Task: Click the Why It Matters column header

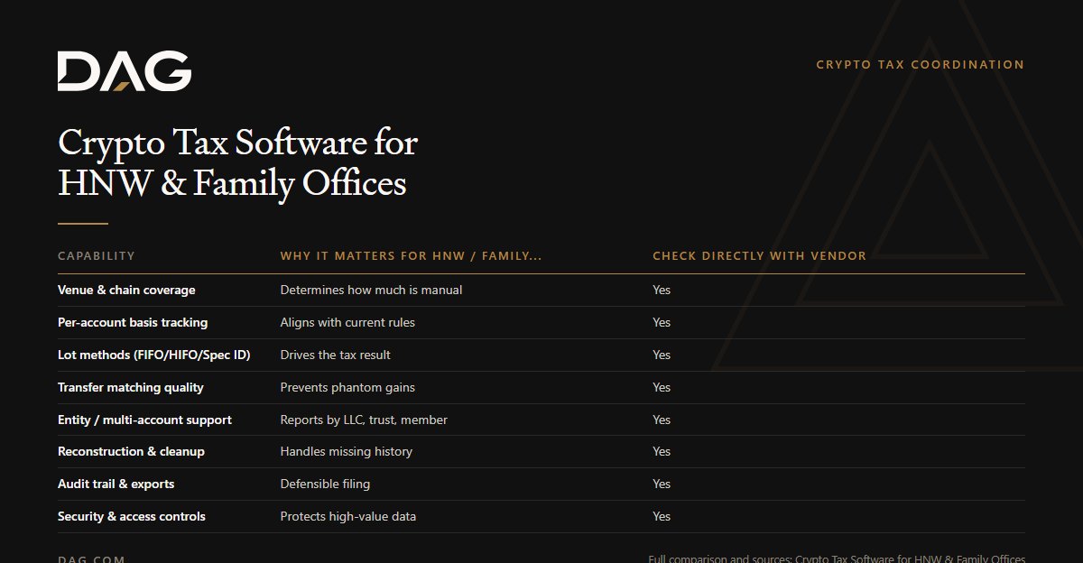Action: [411, 256]
